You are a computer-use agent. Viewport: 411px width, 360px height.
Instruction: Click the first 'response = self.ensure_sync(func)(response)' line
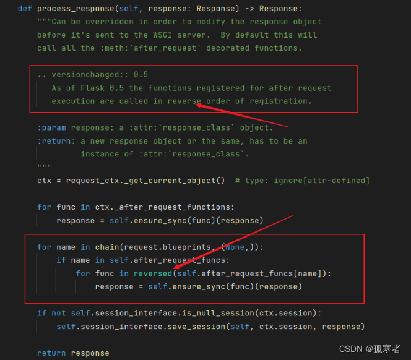tap(160, 221)
